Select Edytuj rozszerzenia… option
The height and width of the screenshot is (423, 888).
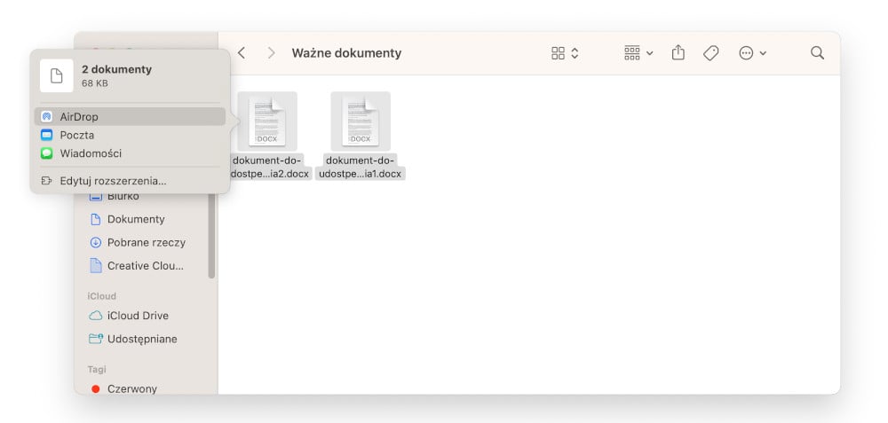pos(130,181)
